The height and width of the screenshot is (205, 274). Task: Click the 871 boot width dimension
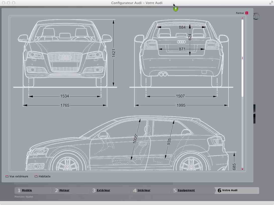(182, 49)
